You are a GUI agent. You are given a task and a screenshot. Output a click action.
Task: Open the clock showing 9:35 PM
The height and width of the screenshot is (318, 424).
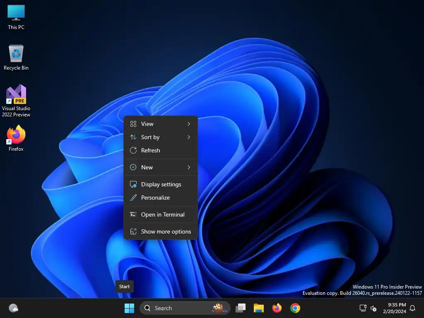tap(397, 305)
